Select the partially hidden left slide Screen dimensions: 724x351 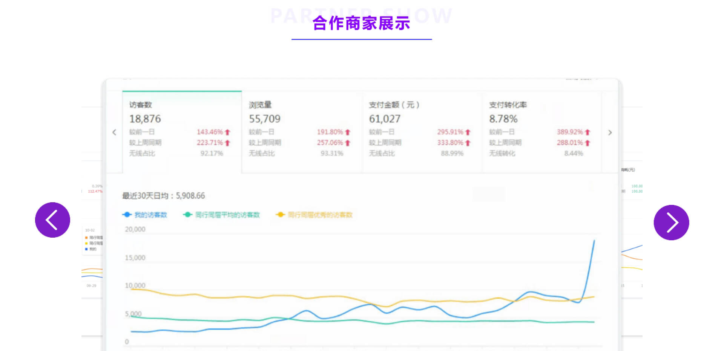92,245
